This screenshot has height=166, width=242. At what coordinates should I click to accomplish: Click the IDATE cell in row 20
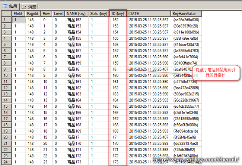coord(149,137)
